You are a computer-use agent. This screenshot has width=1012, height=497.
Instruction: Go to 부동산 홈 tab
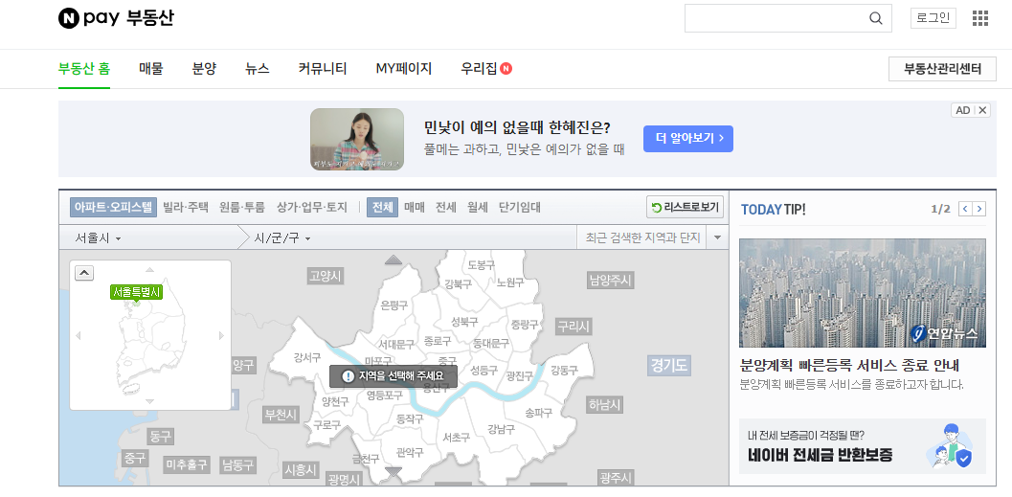pos(84,68)
